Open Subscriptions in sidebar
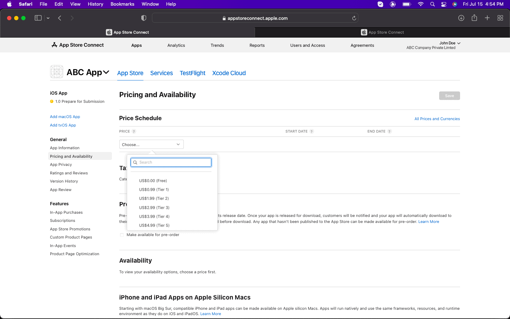Viewport: 510px width, 319px height. (x=62, y=221)
